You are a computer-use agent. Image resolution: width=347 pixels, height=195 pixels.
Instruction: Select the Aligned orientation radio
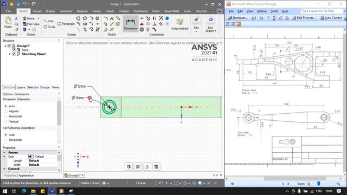click(x=6, y=111)
